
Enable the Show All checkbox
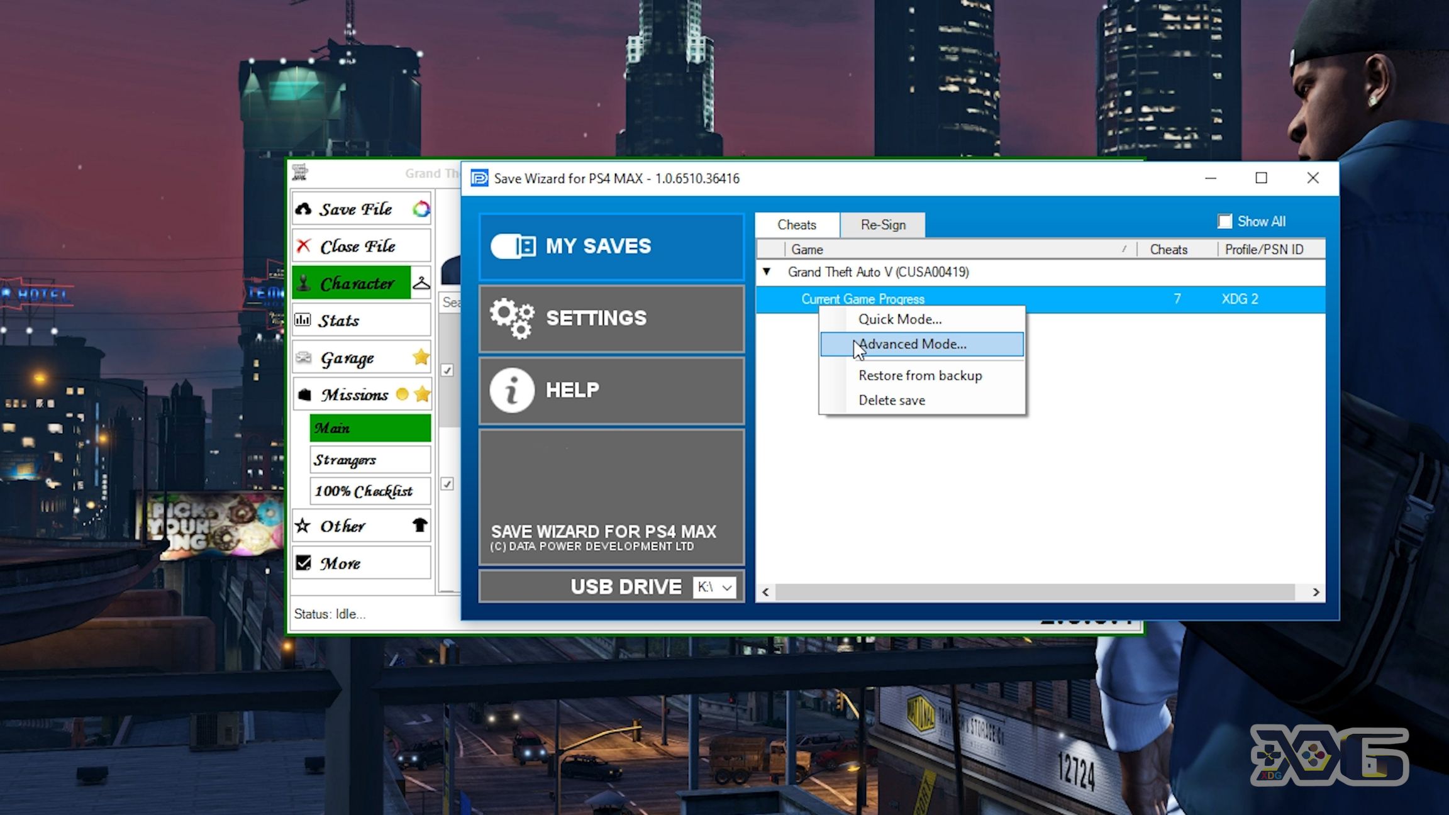click(1224, 221)
